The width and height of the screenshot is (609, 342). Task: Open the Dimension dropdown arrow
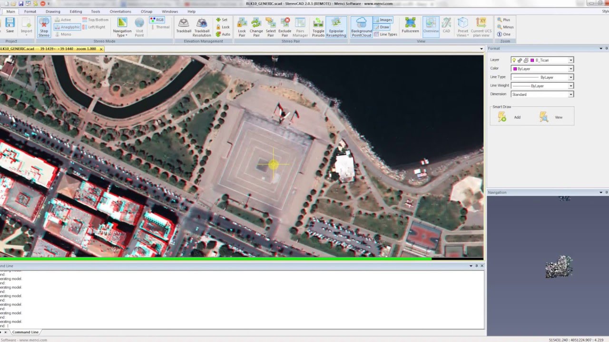pos(571,95)
